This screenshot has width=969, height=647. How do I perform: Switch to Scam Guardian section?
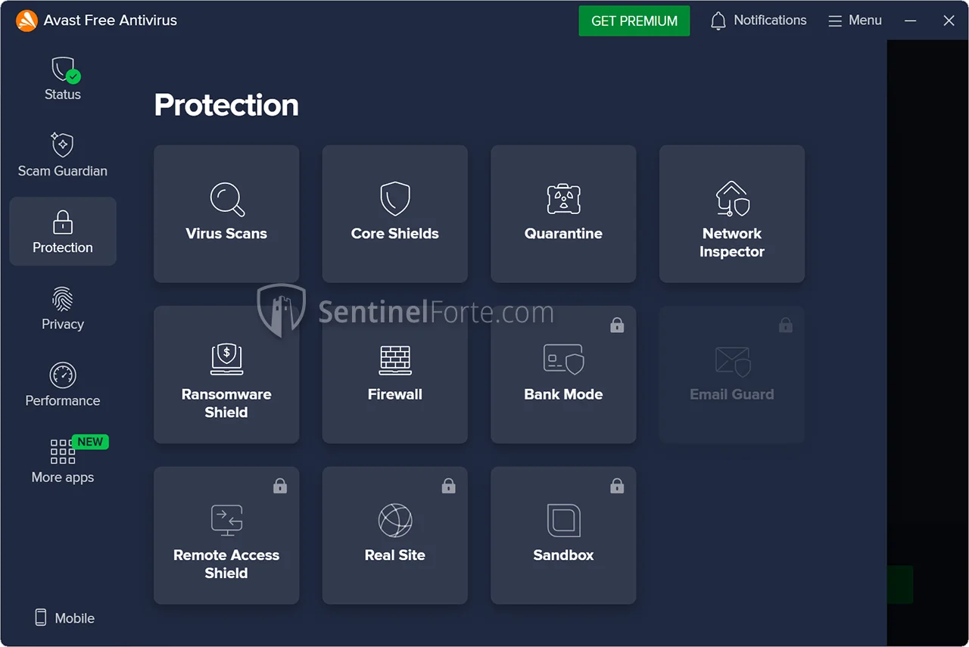[63, 155]
